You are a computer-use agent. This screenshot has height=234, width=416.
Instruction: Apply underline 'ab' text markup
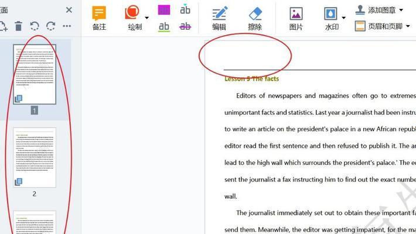[x=164, y=26]
